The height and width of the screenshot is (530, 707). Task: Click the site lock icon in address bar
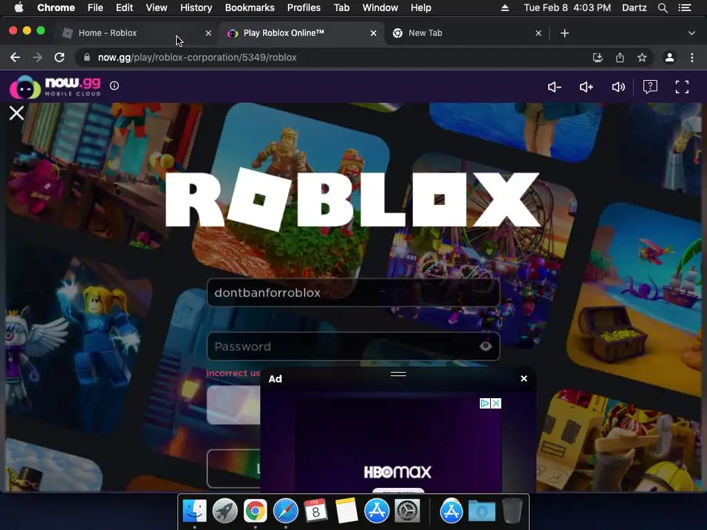tap(87, 57)
